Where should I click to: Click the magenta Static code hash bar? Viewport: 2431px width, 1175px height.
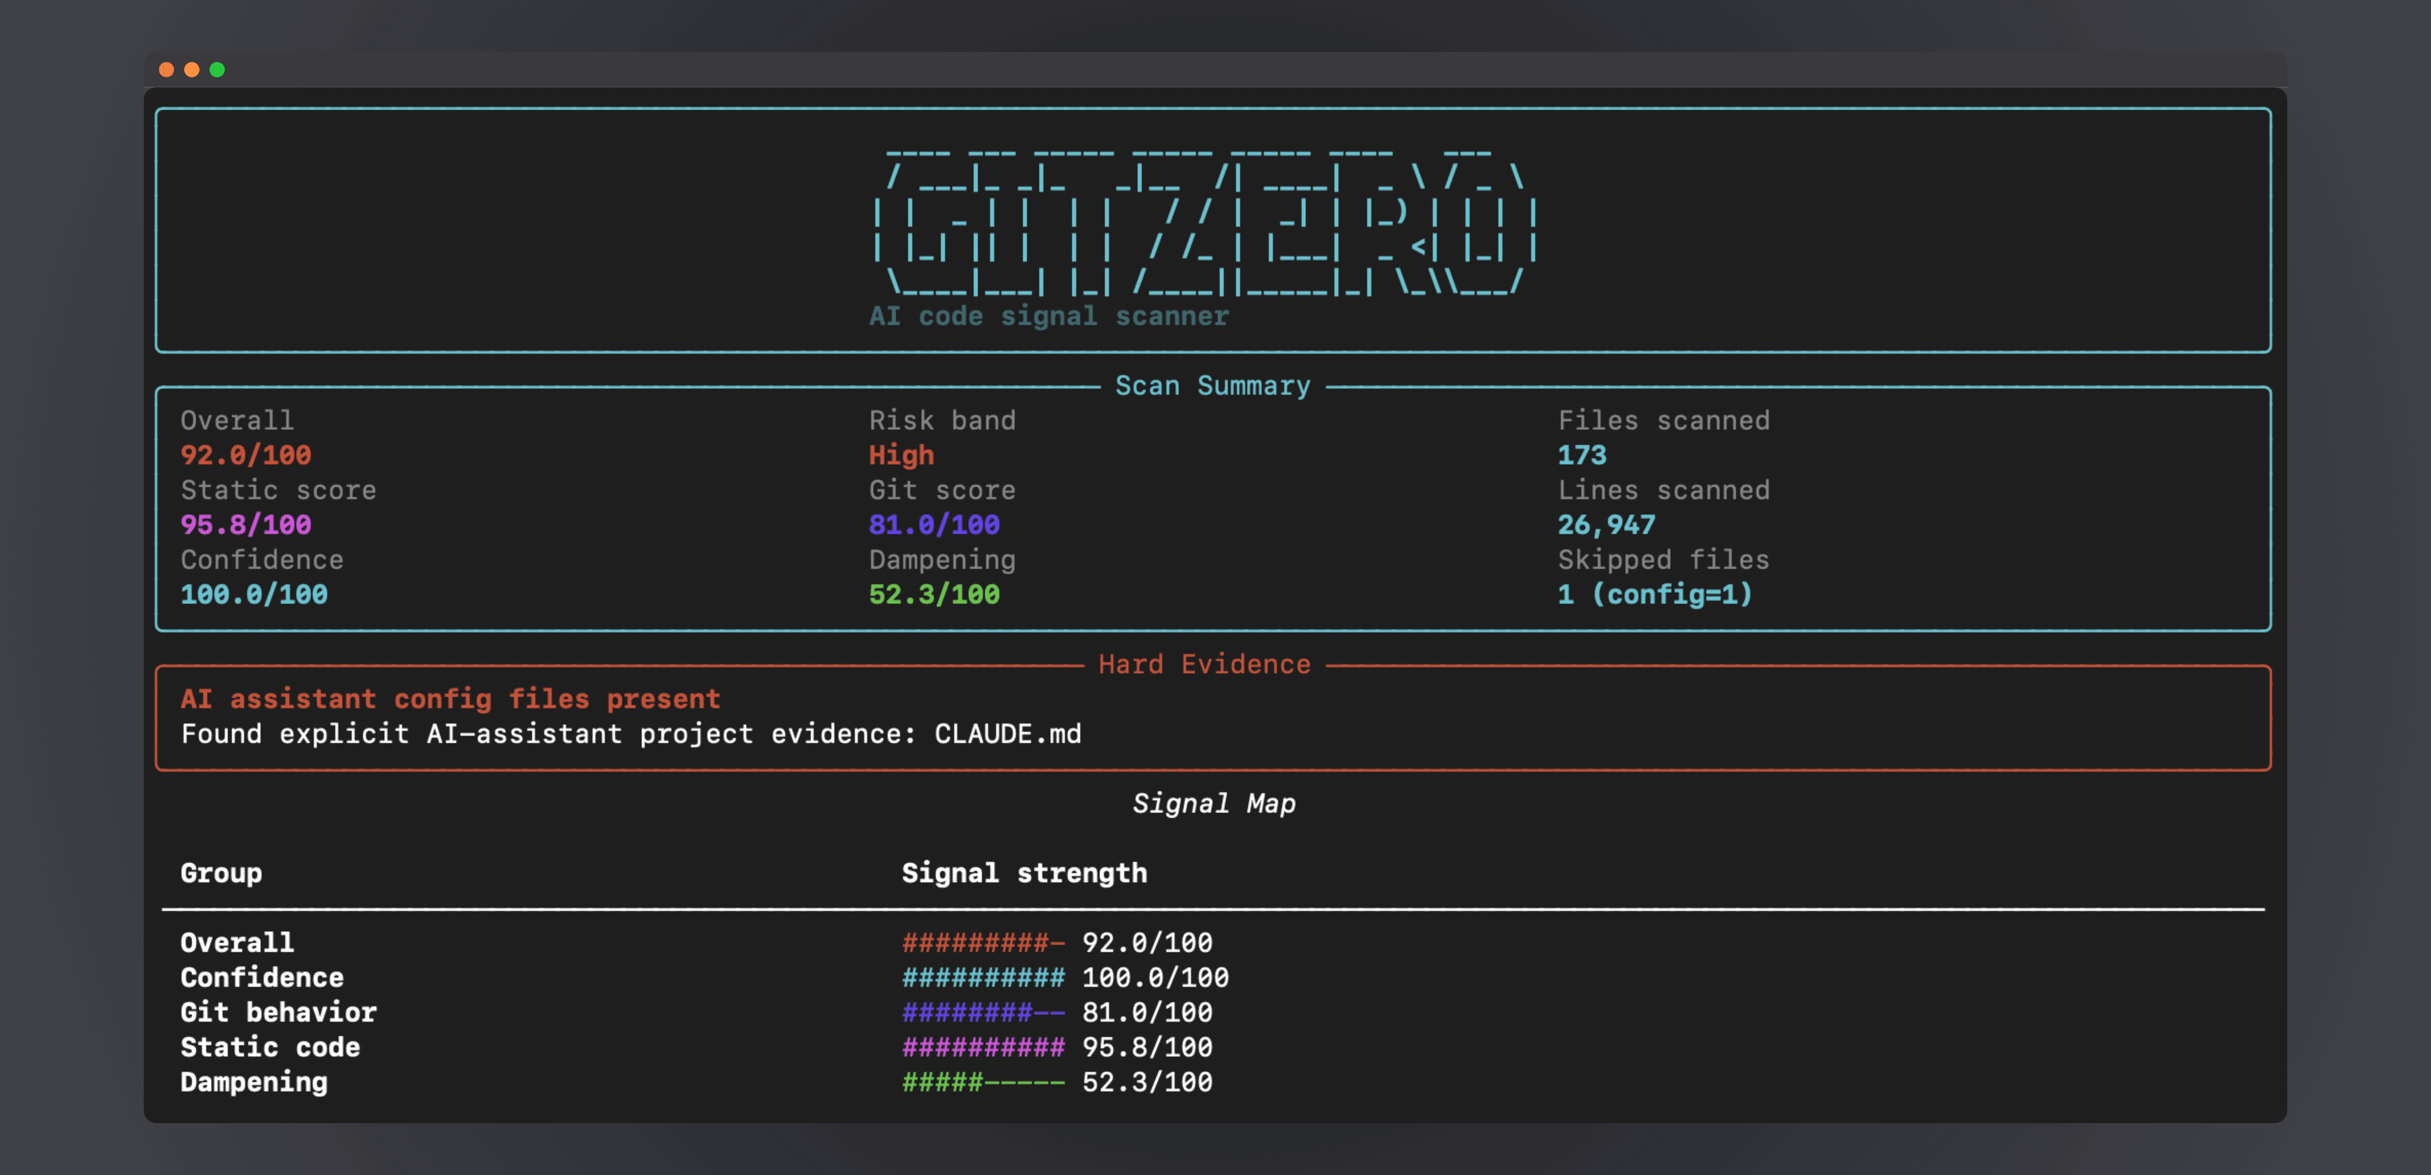pos(983,1048)
